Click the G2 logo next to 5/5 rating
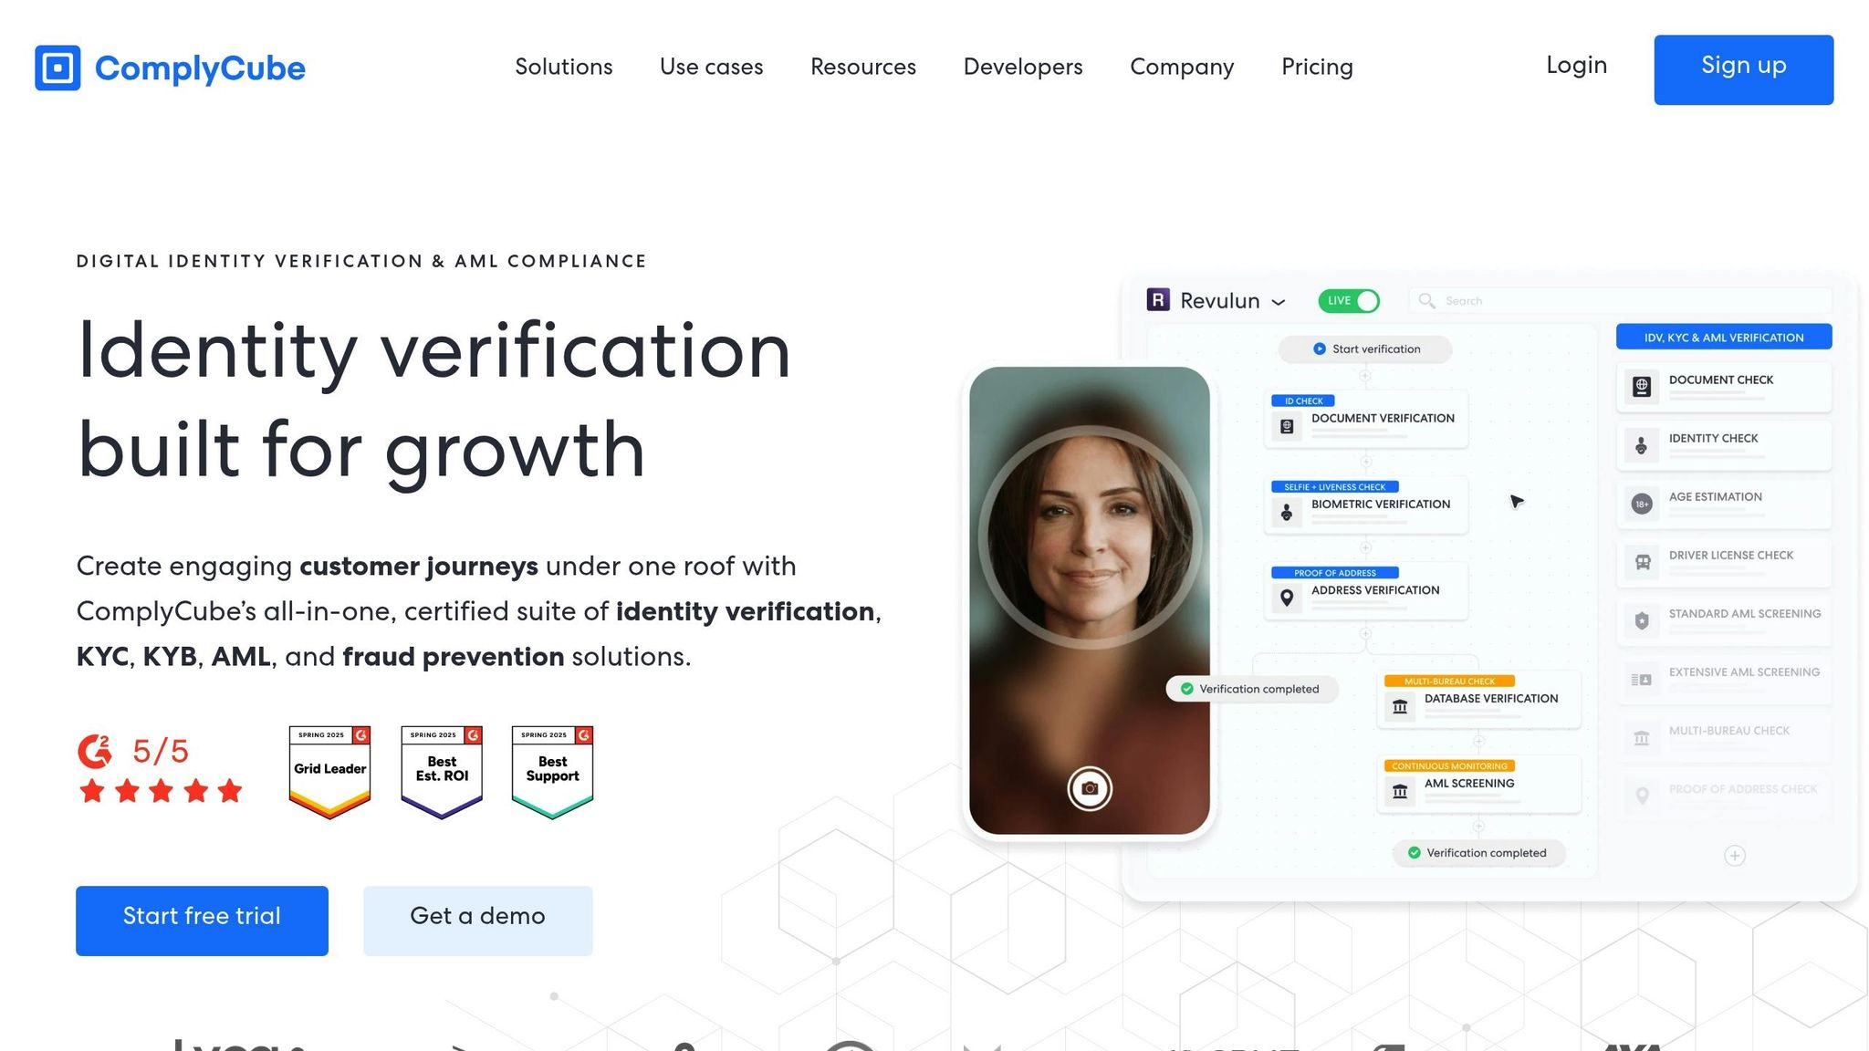1869x1051 pixels. click(95, 751)
